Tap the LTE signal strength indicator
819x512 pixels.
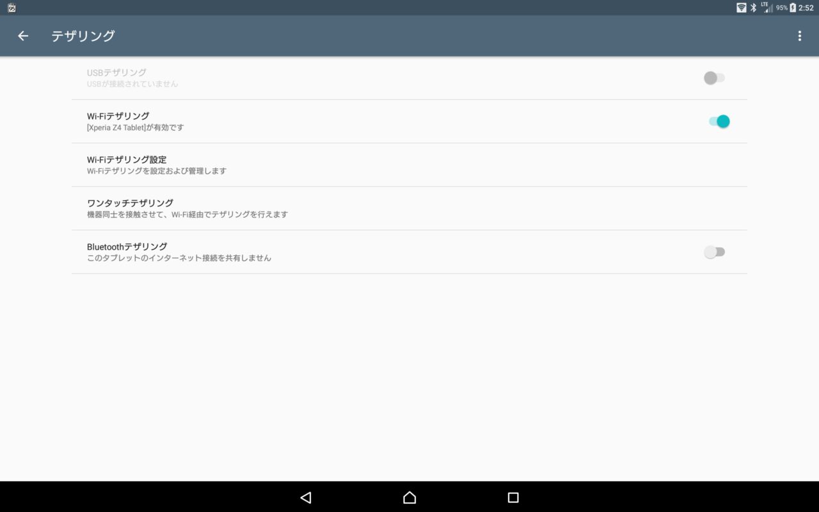767,8
